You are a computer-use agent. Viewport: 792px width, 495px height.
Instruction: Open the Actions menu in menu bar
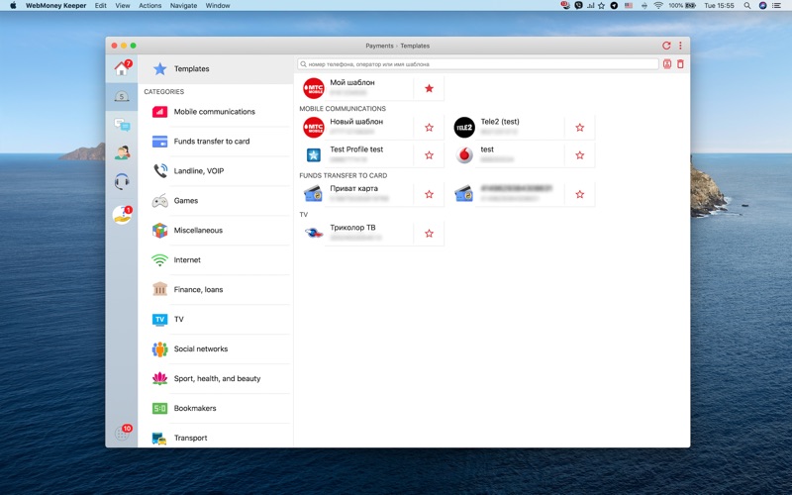click(x=149, y=5)
